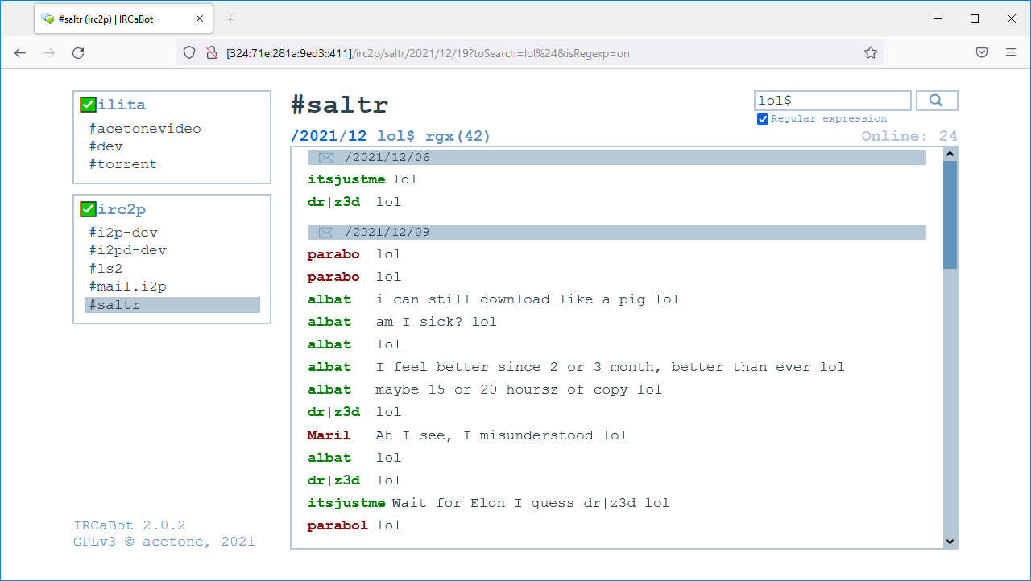The width and height of the screenshot is (1031, 581).
Task: Open the #mail.i2p channel
Action: pyautogui.click(x=127, y=286)
